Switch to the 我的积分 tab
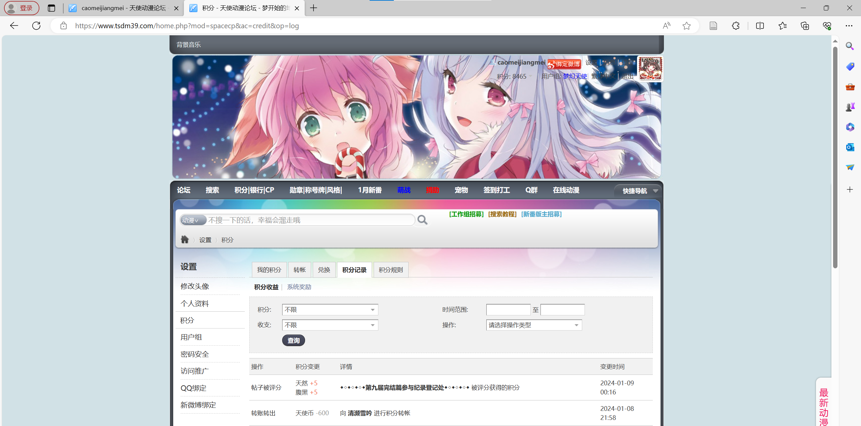Viewport: 861px width, 426px height. [x=269, y=270]
